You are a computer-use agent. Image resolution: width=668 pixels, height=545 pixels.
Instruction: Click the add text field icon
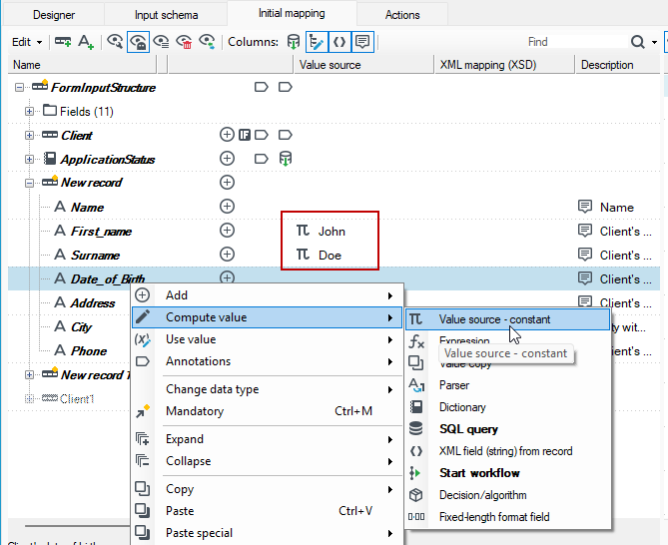(86, 42)
